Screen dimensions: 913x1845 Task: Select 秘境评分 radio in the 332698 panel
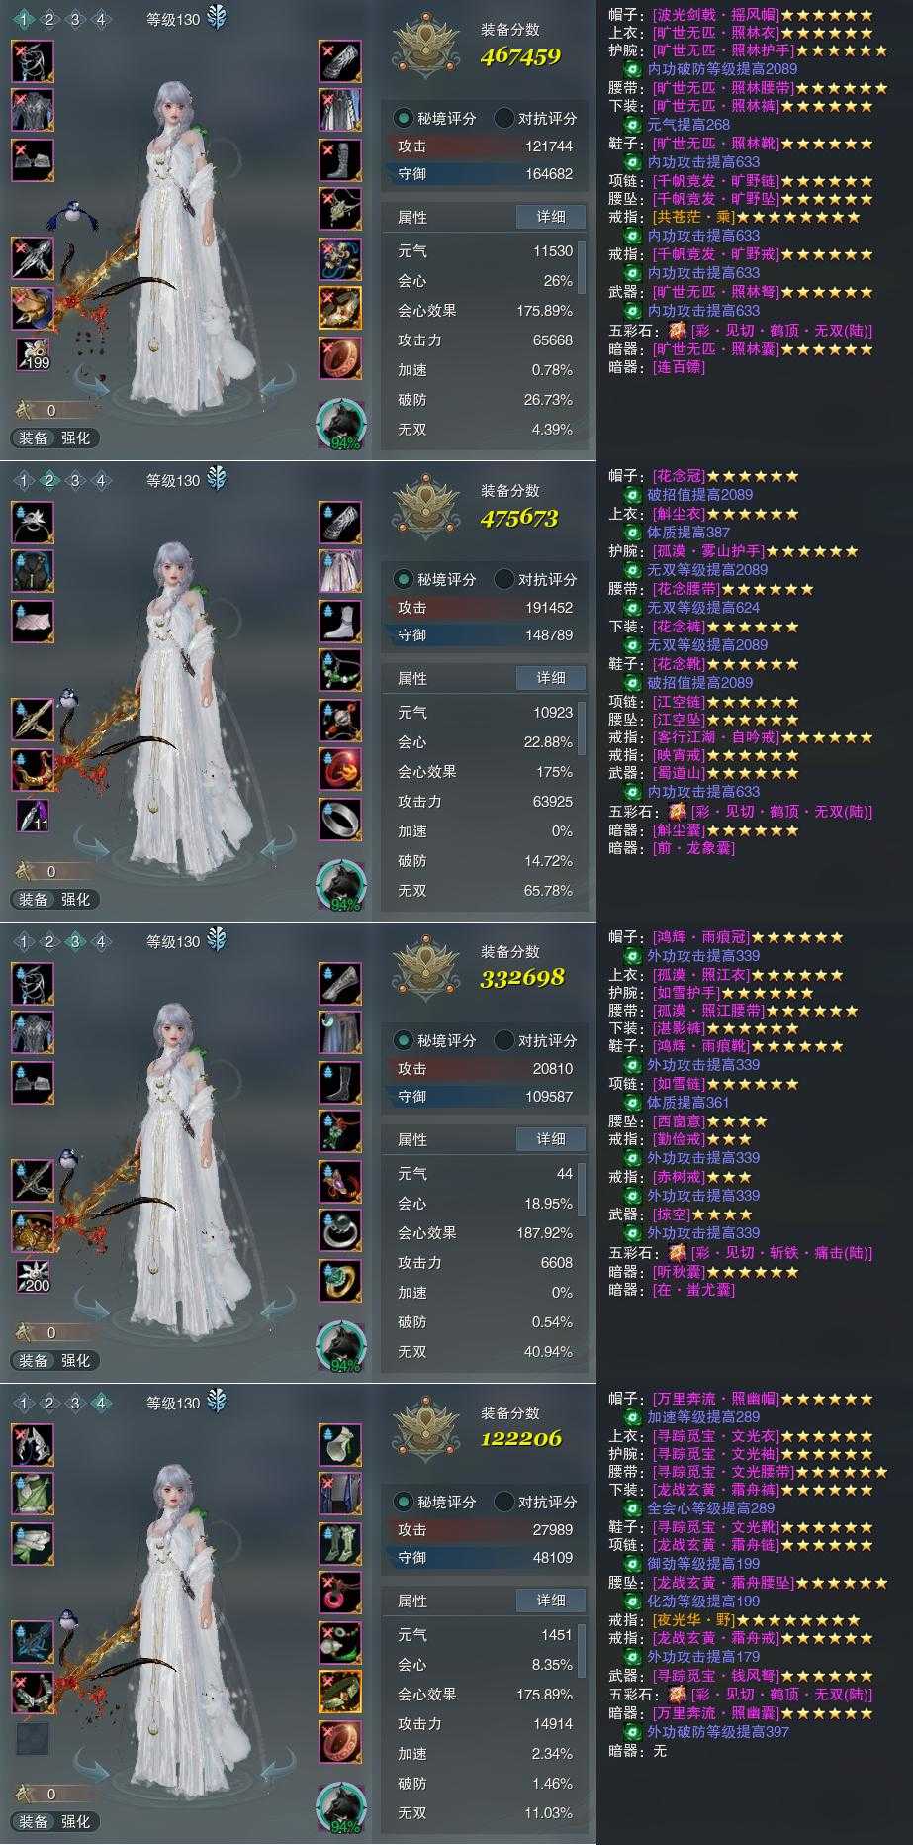(435, 1040)
